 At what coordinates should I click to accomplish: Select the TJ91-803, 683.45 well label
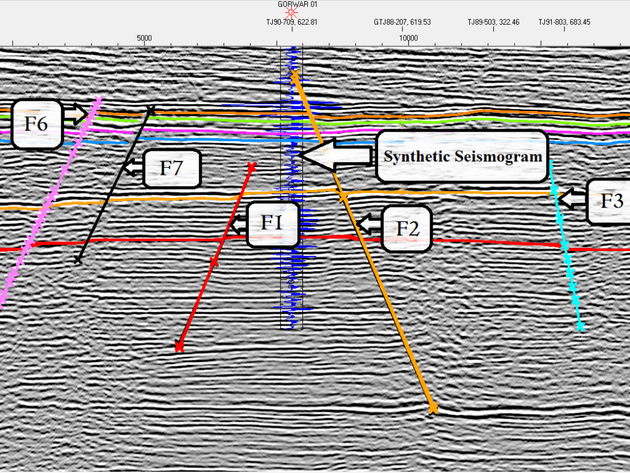point(564,21)
